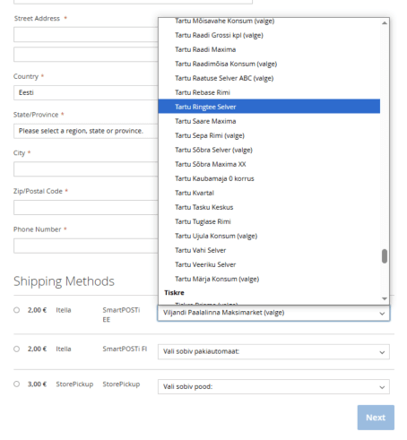407x440 pixels.
Task: Choose Tartu Vahi Selver option
Action: click(269, 250)
